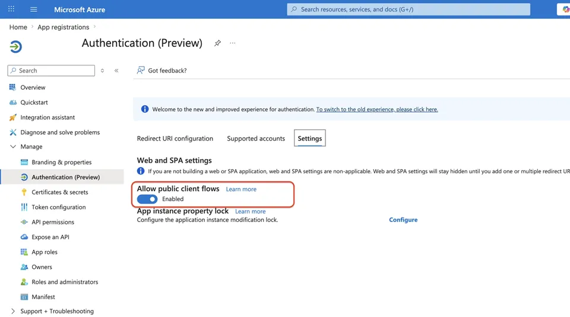The image size is (570, 317).
Task: Go to App registrations breadcrumb
Action: pyautogui.click(x=64, y=27)
